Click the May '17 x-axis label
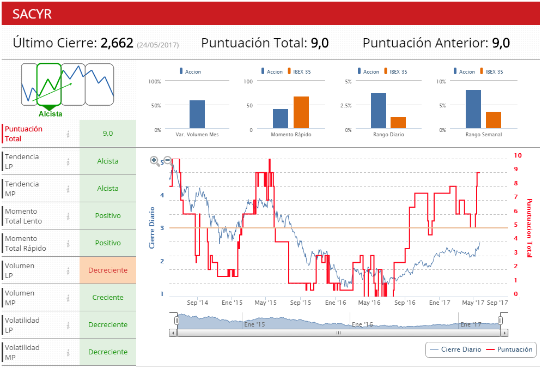This screenshot has height=368, width=542. pyautogui.click(x=473, y=303)
